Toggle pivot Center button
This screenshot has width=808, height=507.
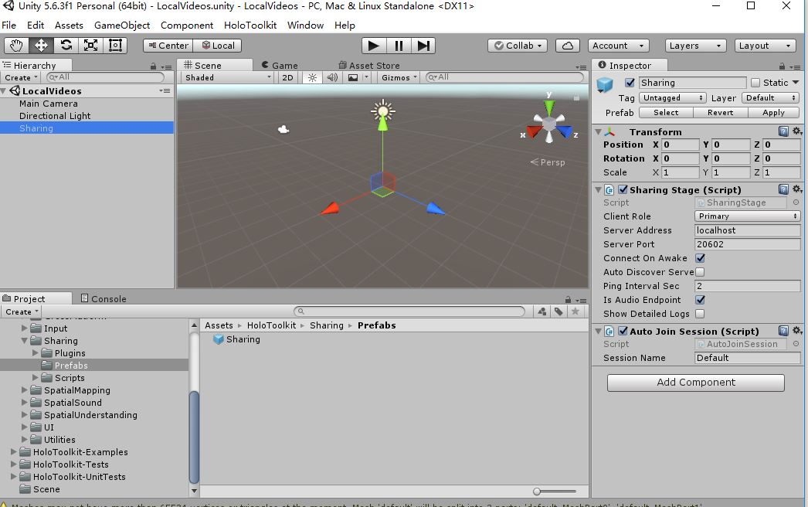point(168,46)
